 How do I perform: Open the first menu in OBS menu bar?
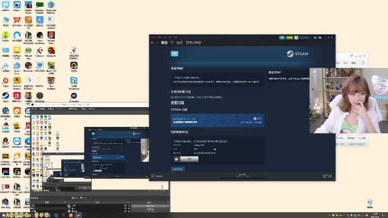pyautogui.click(x=34, y=109)
